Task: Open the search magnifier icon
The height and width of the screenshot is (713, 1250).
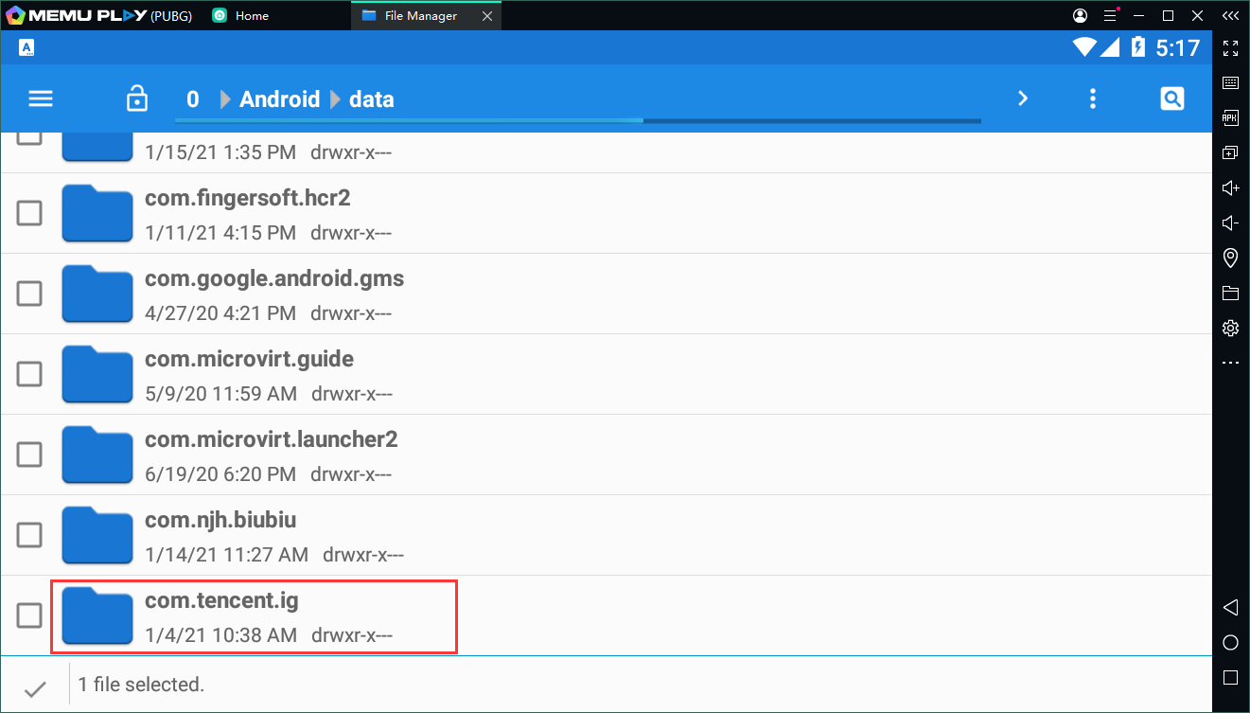Action: (1171, 98)
